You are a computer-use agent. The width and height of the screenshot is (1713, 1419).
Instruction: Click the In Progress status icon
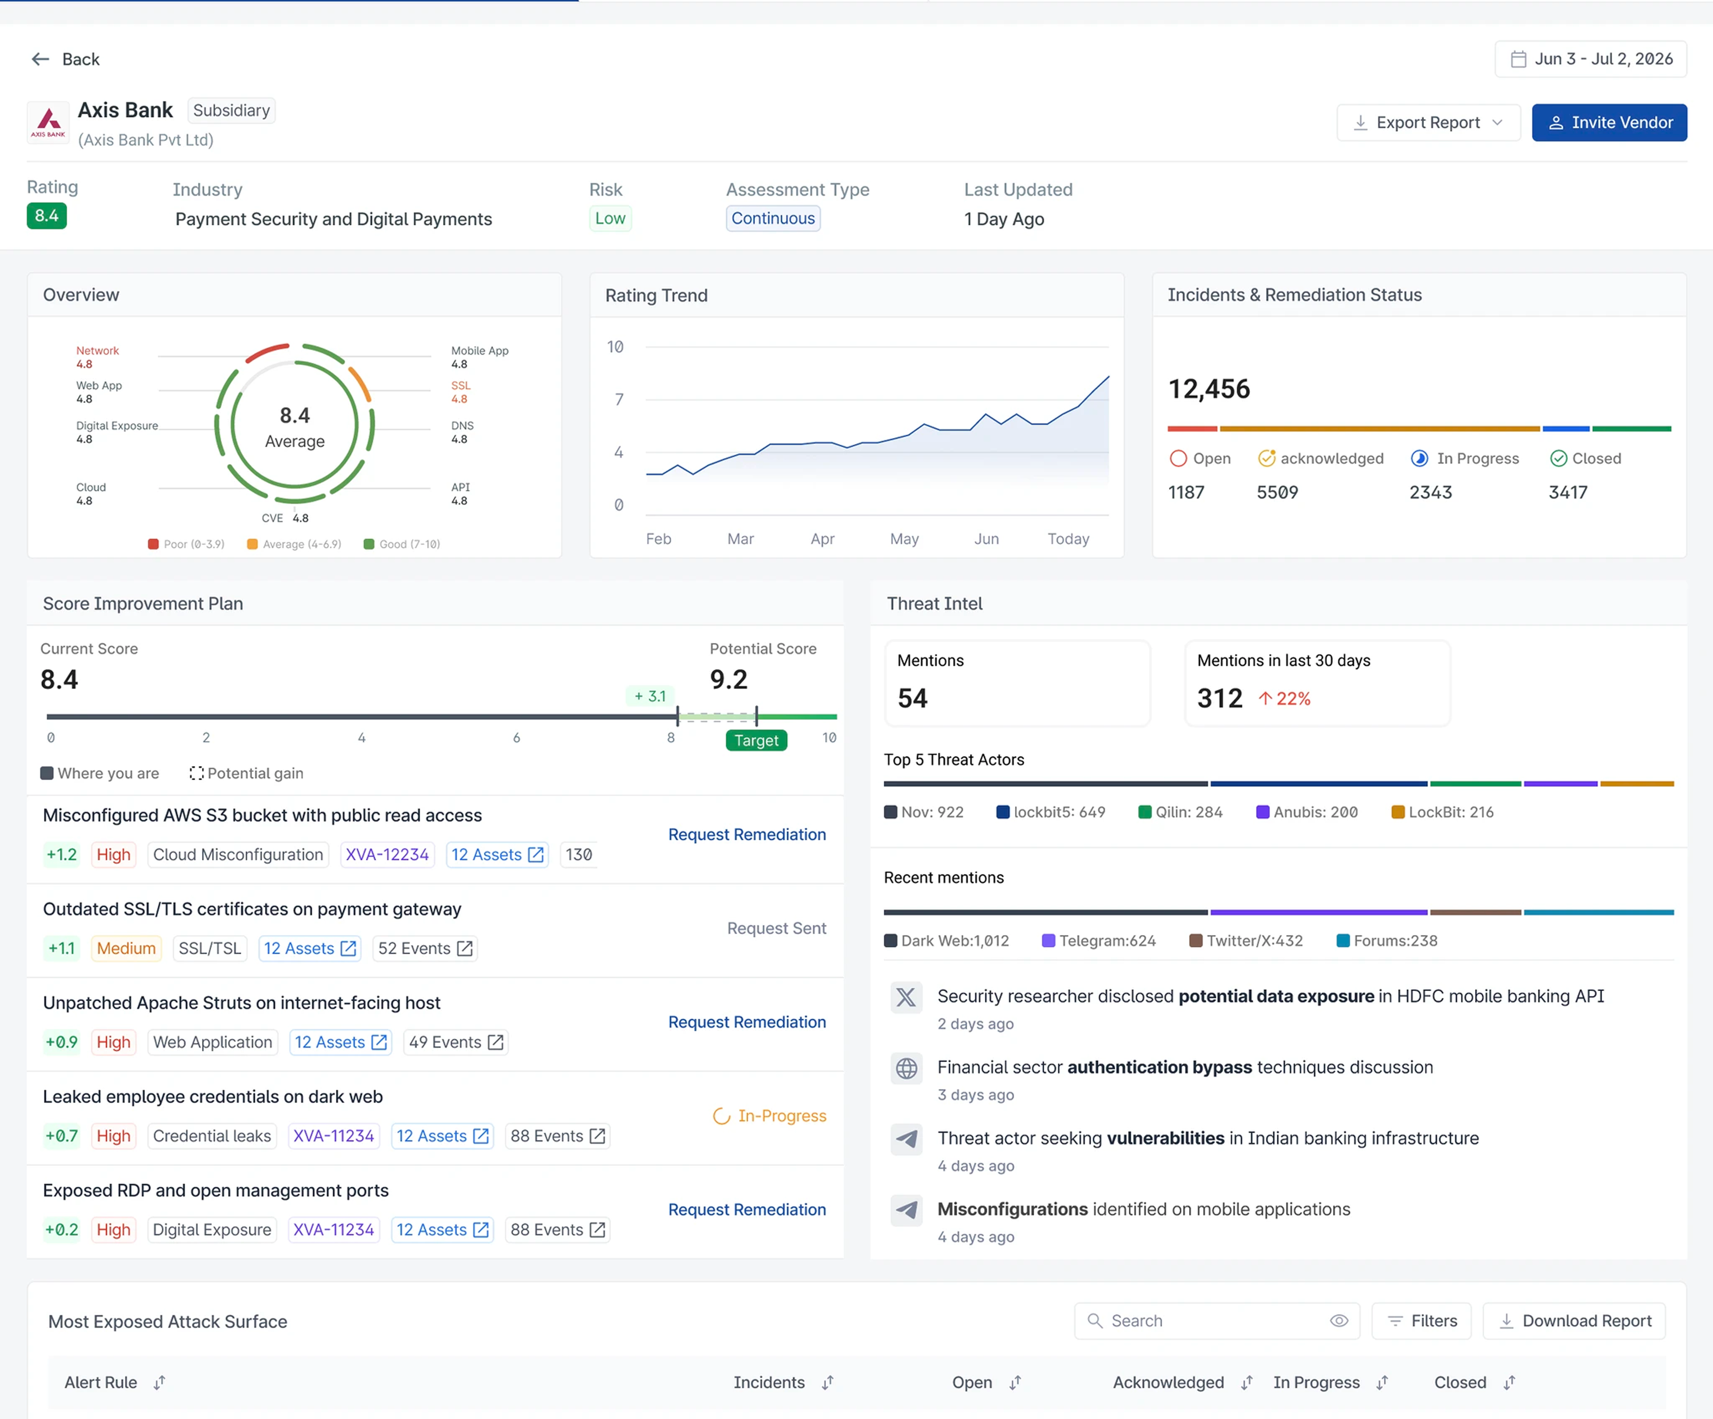1420,458
